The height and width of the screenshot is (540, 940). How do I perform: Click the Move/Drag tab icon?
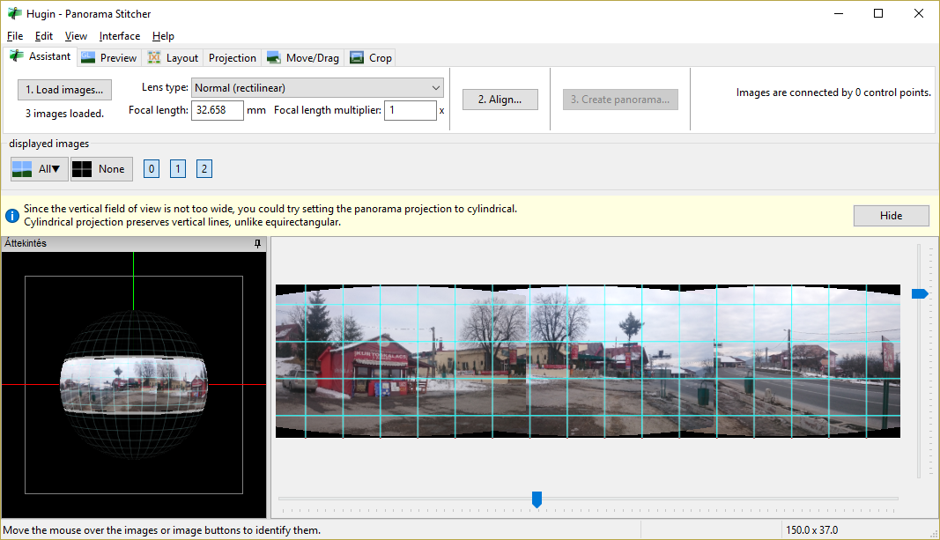click(274, 58)
